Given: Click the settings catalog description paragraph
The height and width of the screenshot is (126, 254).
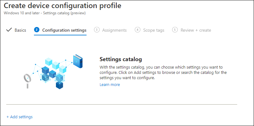Looking at the screenshot, I should click(163, 72).
